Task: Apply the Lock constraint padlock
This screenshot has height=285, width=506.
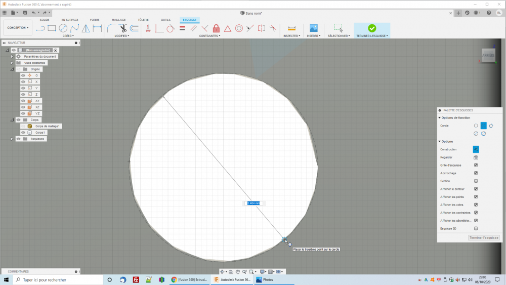Action: 216,28
